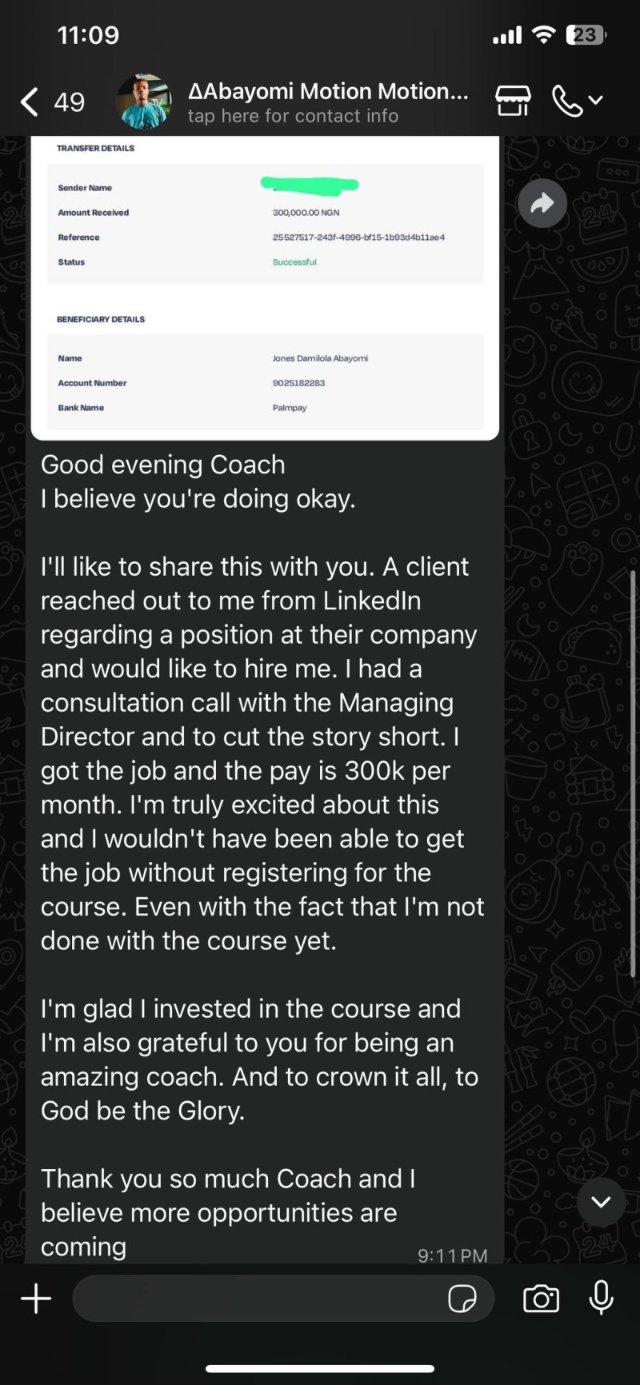Launch the camera from message bar
The height and width of the screenshot is (1385, 640).
[542, 1299]
